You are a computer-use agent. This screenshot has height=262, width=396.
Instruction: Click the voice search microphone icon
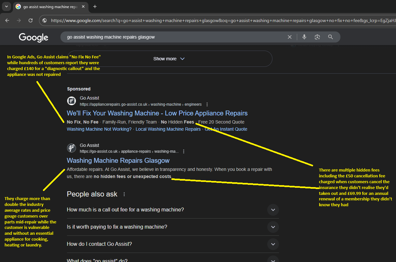point(304,37)
